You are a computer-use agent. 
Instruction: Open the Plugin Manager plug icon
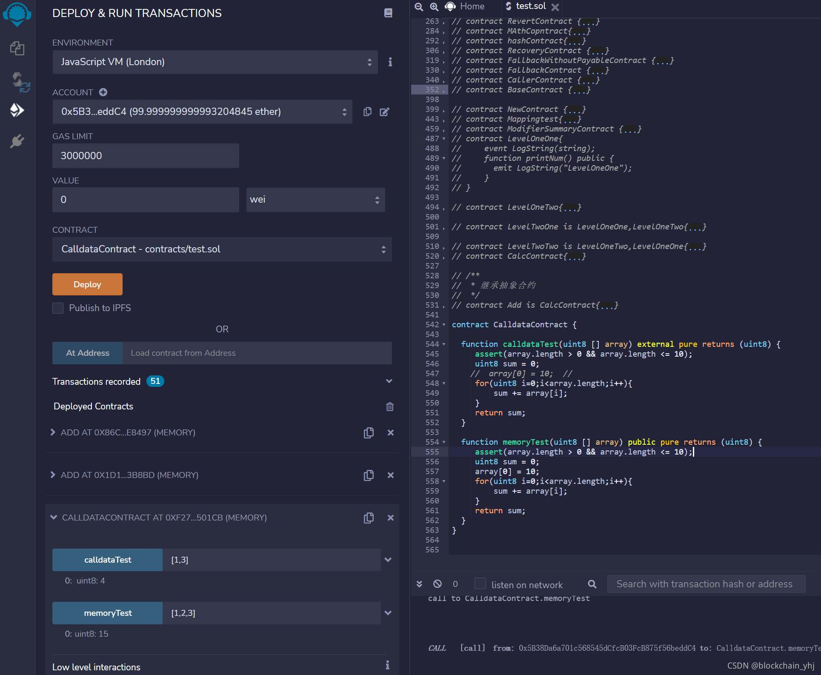coord(17,141)
